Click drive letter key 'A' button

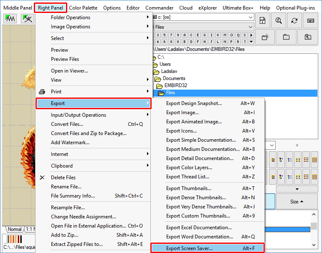point(185,35)
